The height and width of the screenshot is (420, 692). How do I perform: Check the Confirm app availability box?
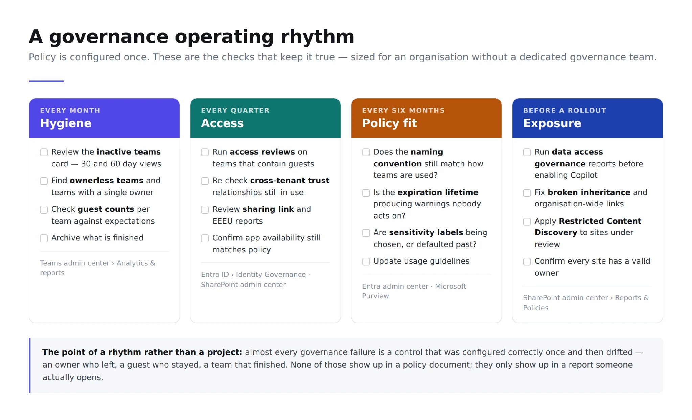[x=205, y=238]
